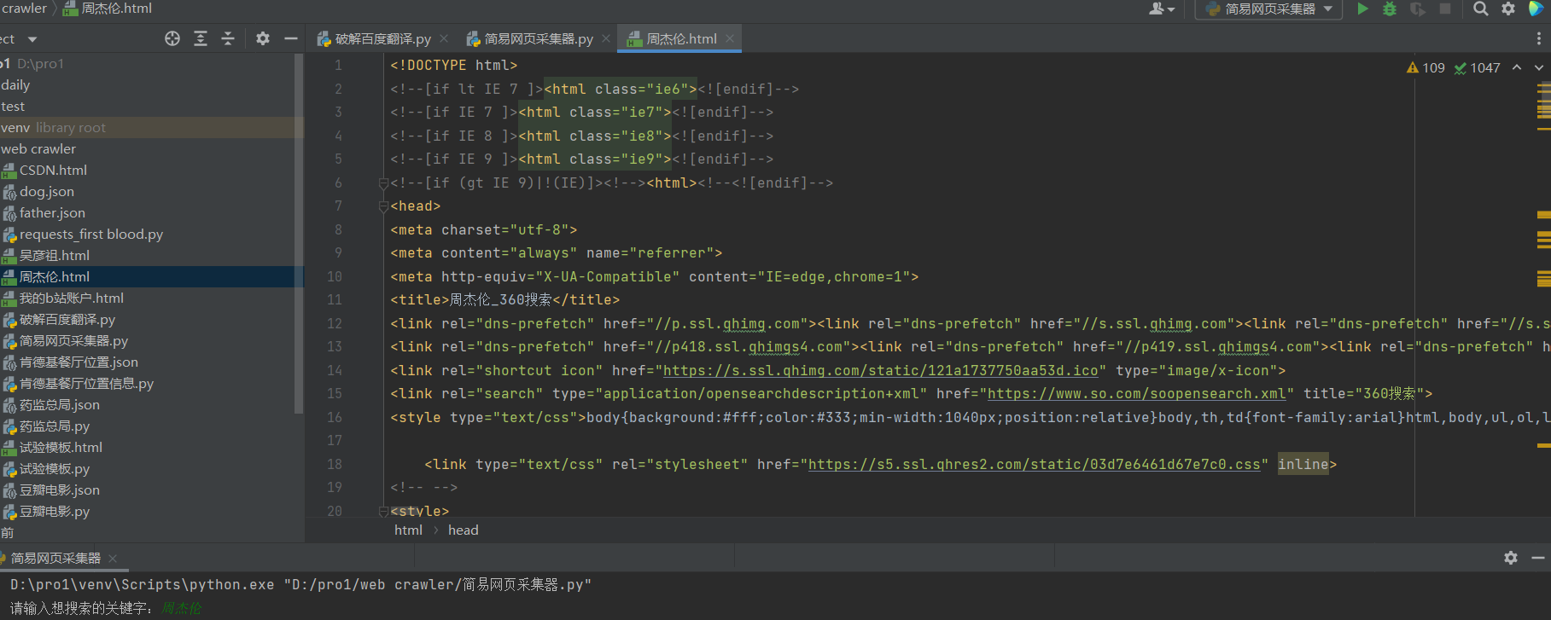
Task: Open dog.json in project tree
Action: pos(47,192)
